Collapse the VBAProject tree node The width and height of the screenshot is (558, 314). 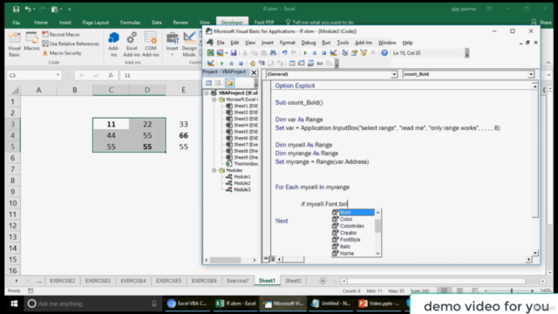tap(207, 93)
